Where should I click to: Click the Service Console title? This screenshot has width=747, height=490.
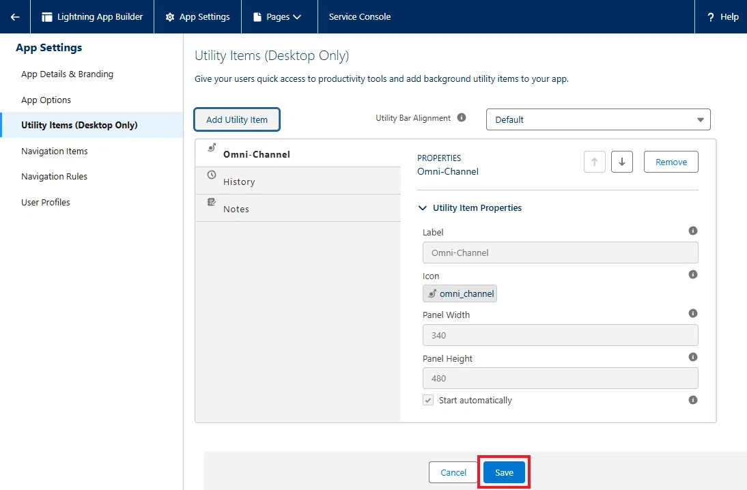360,16
